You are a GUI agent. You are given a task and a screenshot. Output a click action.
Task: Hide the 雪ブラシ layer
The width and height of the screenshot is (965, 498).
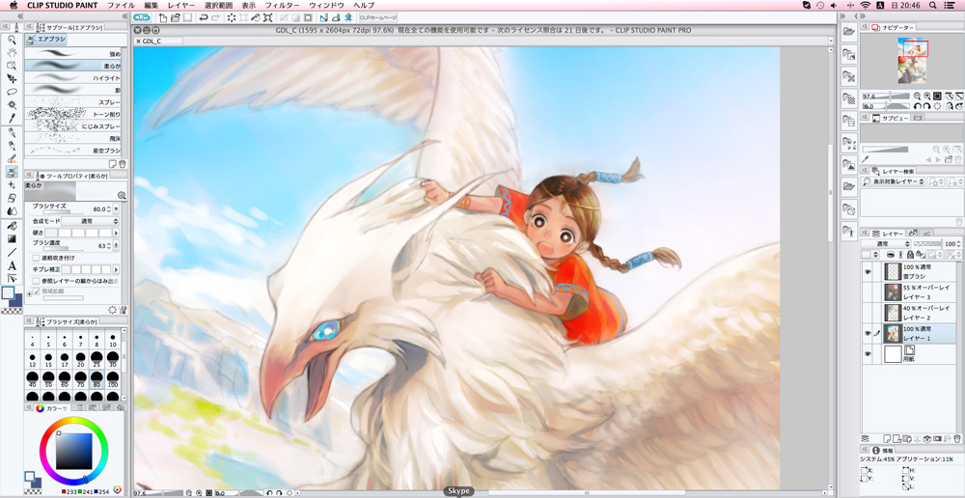[868, 271]
